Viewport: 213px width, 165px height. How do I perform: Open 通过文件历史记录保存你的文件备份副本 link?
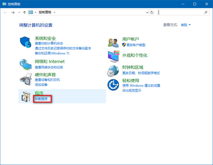pos(63,48)
